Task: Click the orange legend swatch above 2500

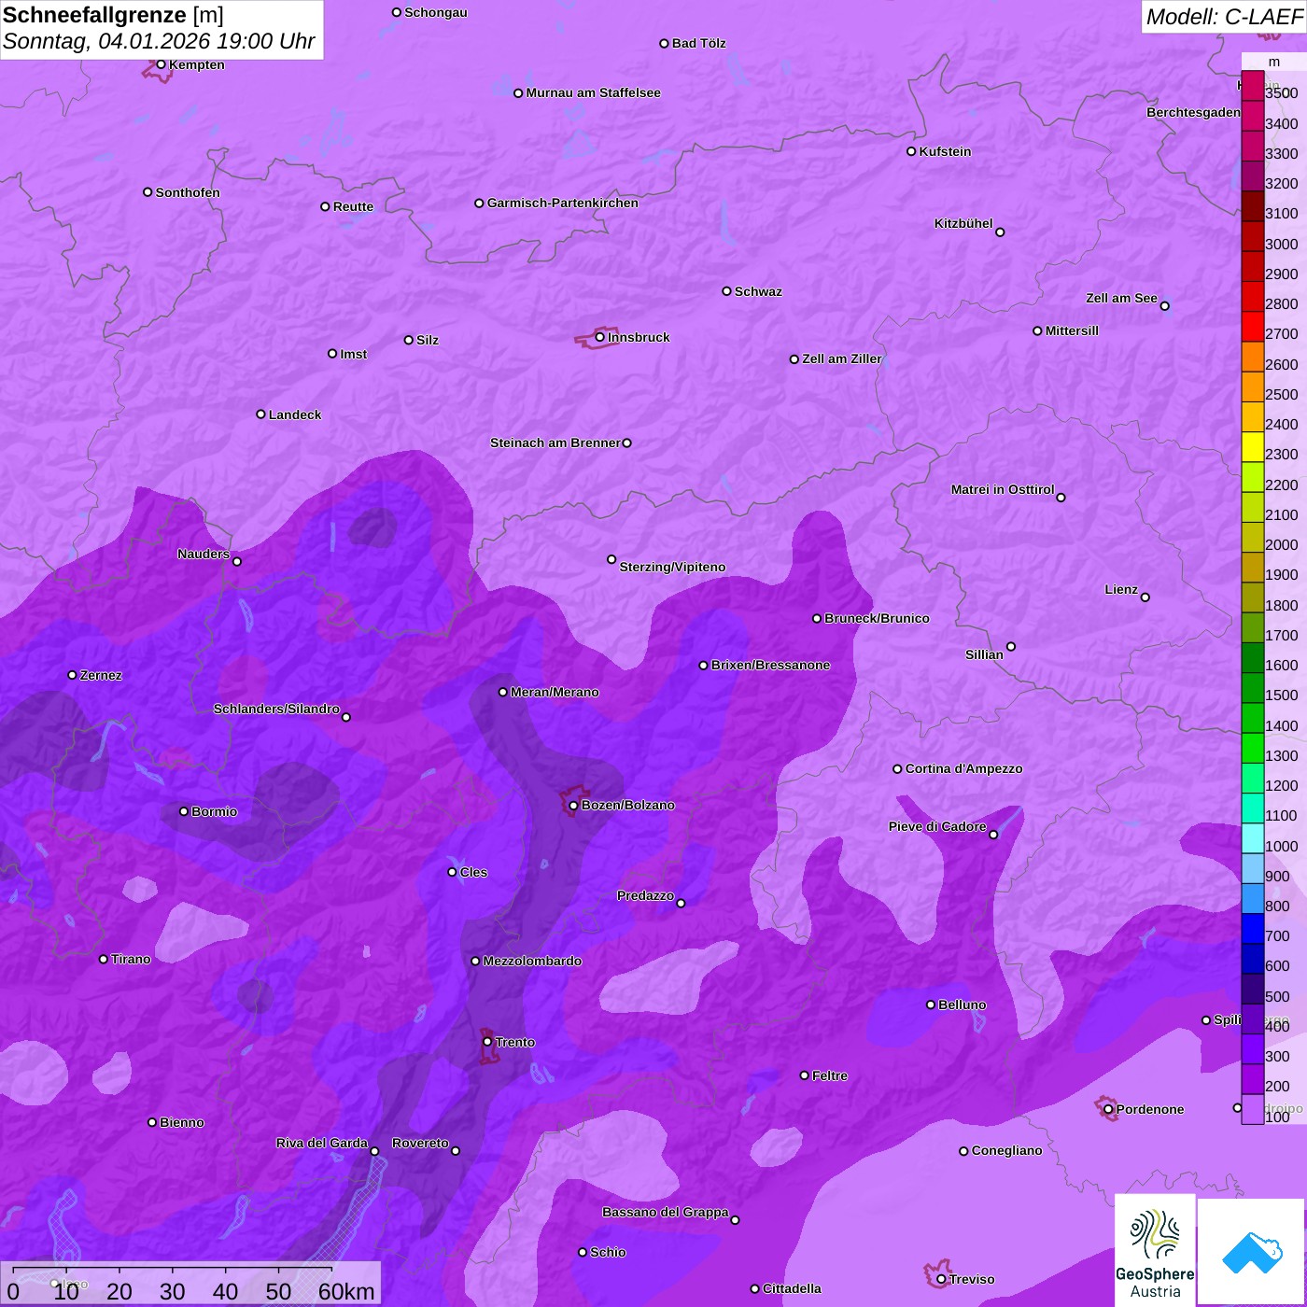Action: [1253, 386]
